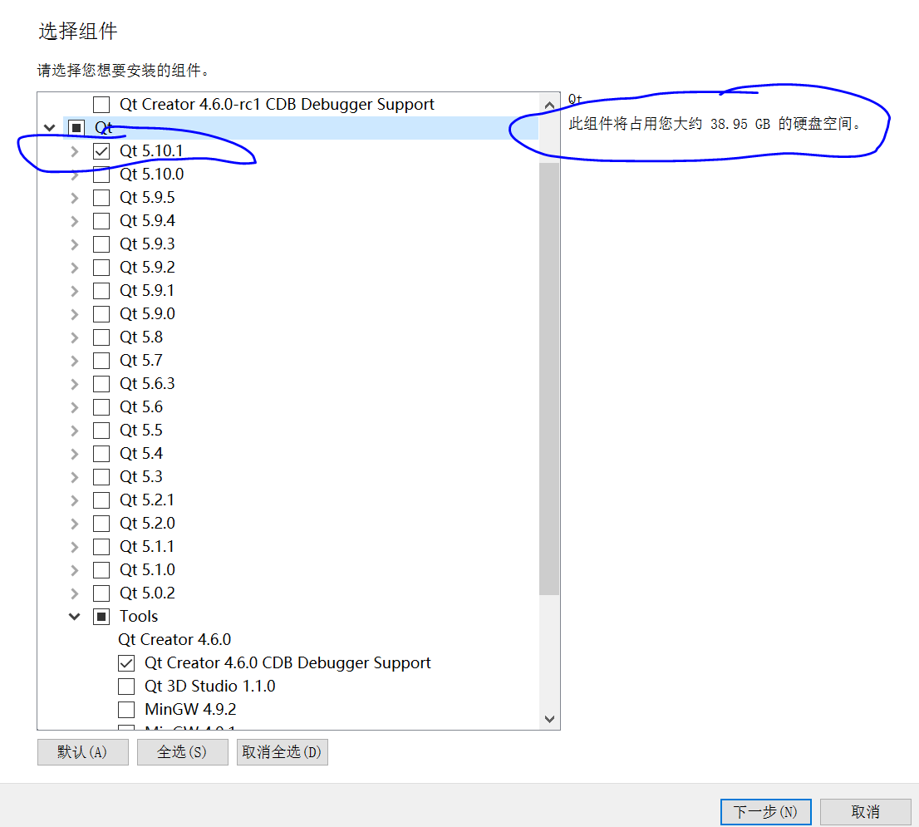
Task: Check the Qt 5.9.1 checkbox
Action: [101, 291]
